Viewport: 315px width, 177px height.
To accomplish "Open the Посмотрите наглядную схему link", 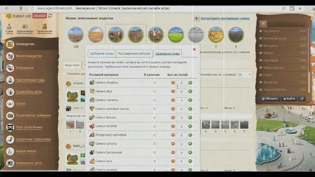I will tap(225, 19).
